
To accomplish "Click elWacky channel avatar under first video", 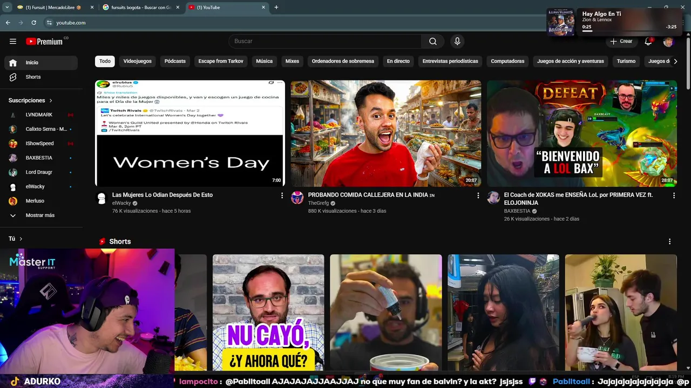I will pos(101,198).
